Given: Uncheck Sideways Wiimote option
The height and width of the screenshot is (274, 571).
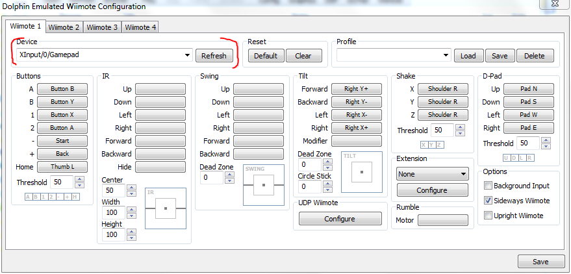Looking at the screenshot, I should tap(488, 201).
